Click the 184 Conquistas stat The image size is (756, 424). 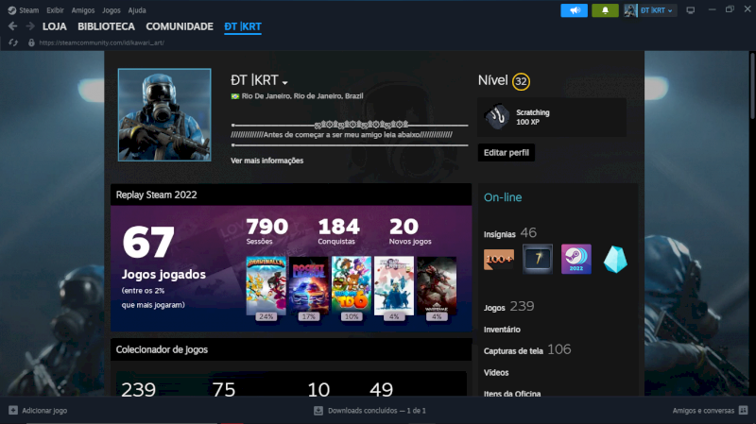coord(338,230)
